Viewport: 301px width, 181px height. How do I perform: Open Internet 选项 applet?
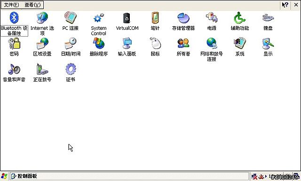(42, 18)
